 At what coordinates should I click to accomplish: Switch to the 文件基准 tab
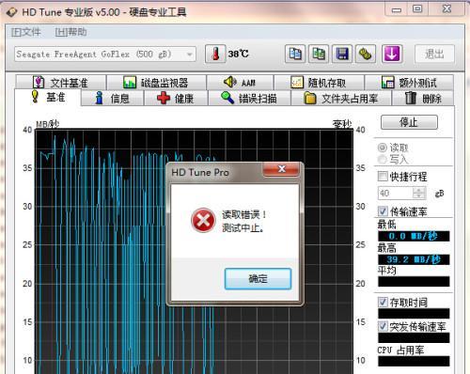[61, 83]
